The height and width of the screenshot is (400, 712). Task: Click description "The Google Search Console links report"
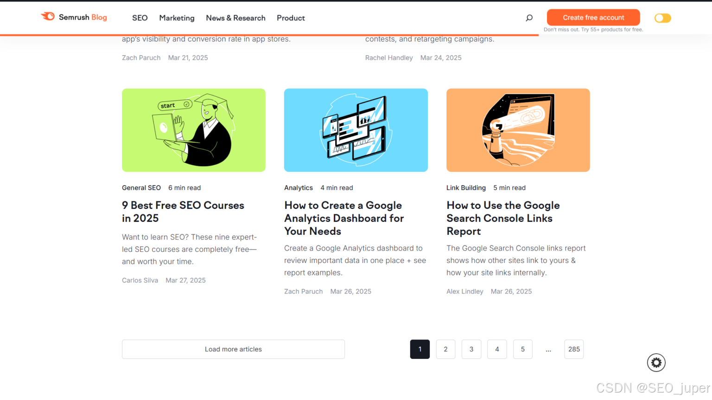click(516, 260)
